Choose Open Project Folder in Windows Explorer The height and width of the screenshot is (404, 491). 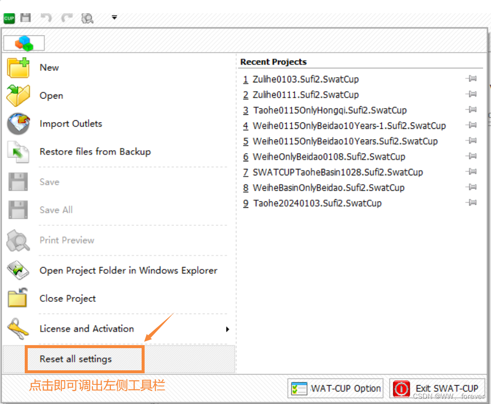point(128,270)
